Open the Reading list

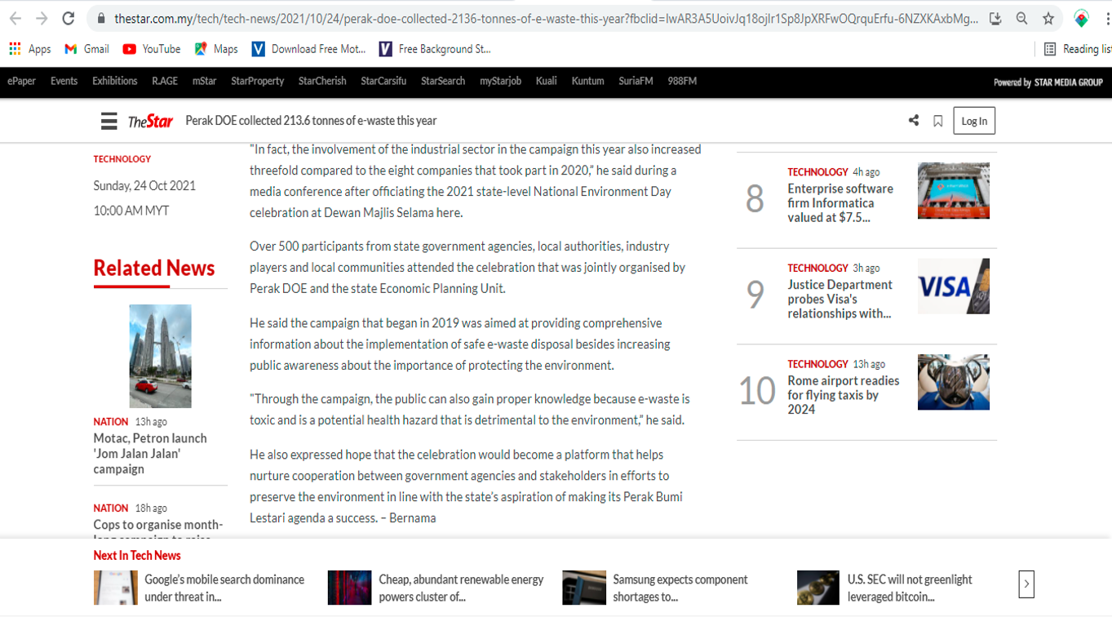click(1077, 49)
